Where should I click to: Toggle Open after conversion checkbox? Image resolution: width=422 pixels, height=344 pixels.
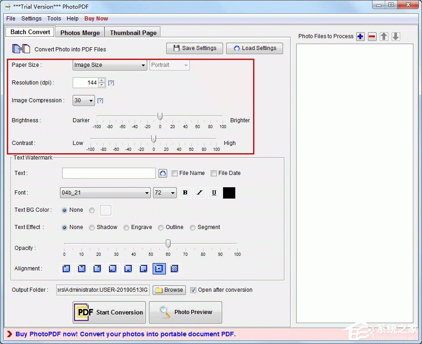(x=193, y=290)
